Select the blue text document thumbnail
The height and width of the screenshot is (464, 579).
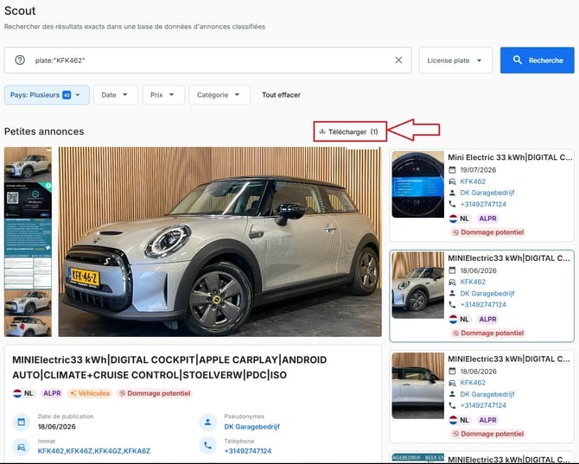coord(28,236)
